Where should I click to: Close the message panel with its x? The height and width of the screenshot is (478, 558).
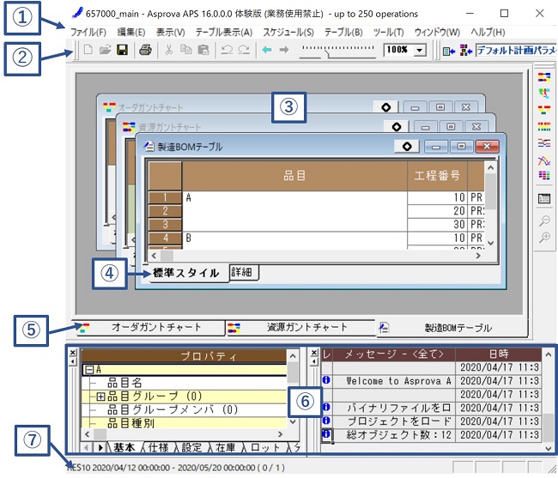pyautogui.click(x=314, y=353)
